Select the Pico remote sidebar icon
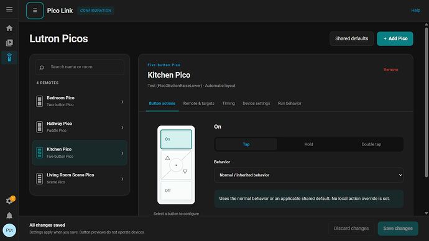 9,57
